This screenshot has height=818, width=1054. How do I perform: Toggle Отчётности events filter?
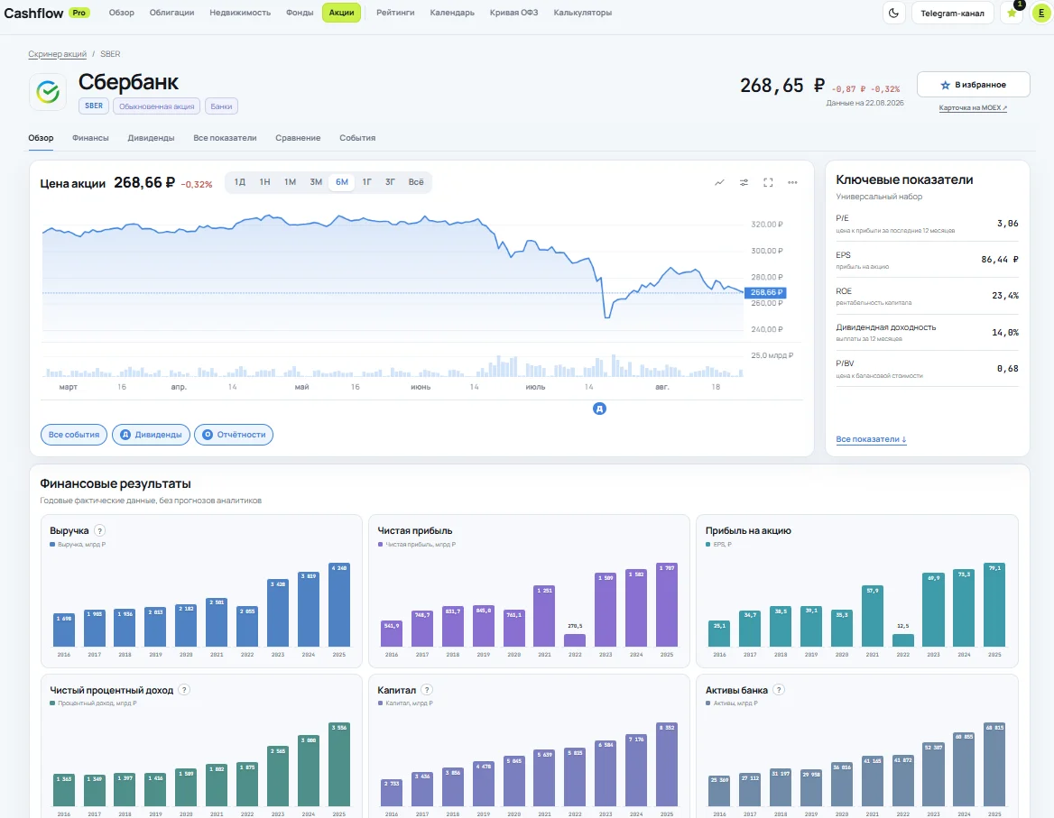234,435
